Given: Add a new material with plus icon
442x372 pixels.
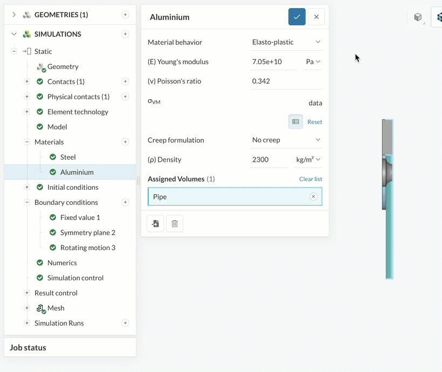Looking at the screenshot, I should (125, 142).
